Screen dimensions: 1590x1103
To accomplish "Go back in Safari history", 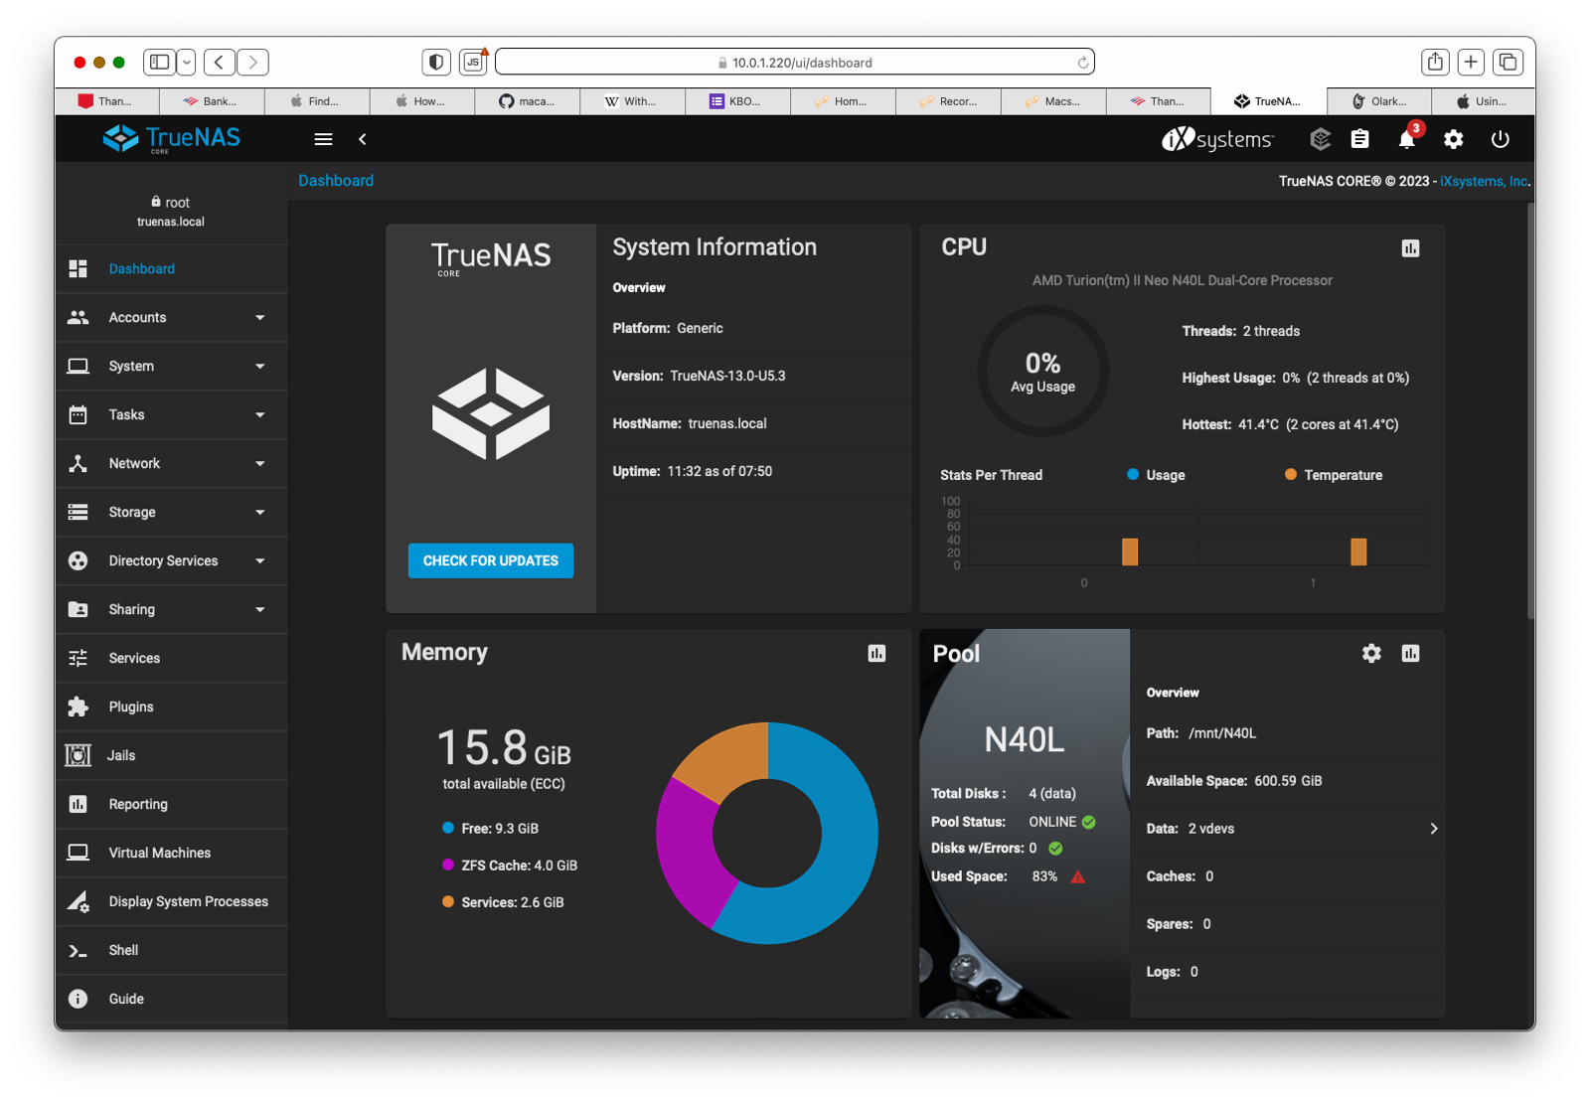I will click(x=220, y=62).
